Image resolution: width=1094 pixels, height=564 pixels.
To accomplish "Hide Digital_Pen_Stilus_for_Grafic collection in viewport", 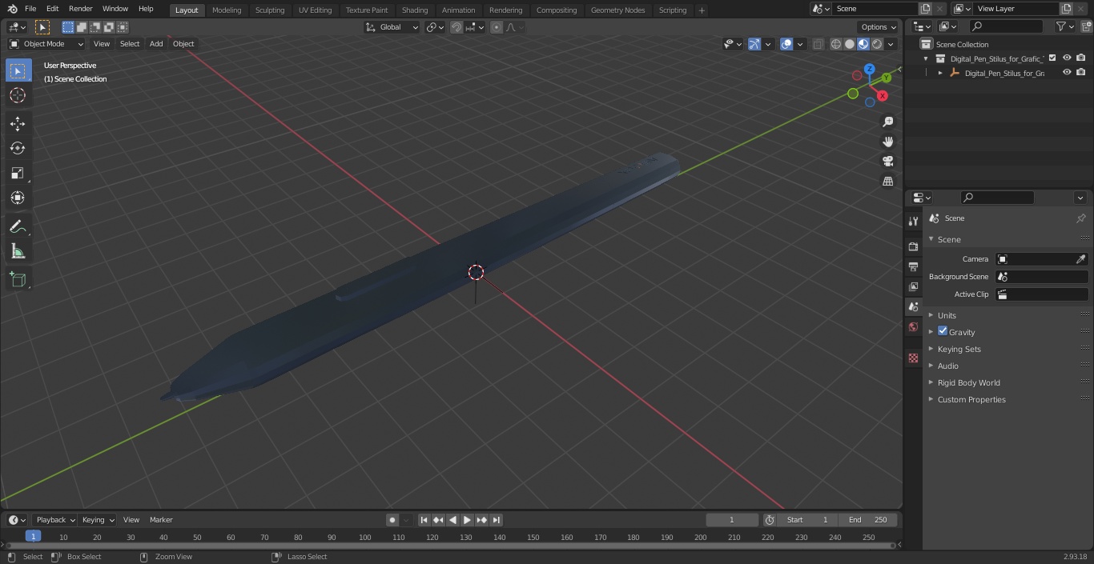I will coord(1067,58).
